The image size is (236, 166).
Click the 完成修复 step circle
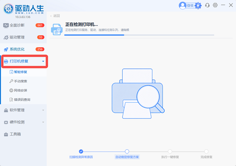pos(206,151)
